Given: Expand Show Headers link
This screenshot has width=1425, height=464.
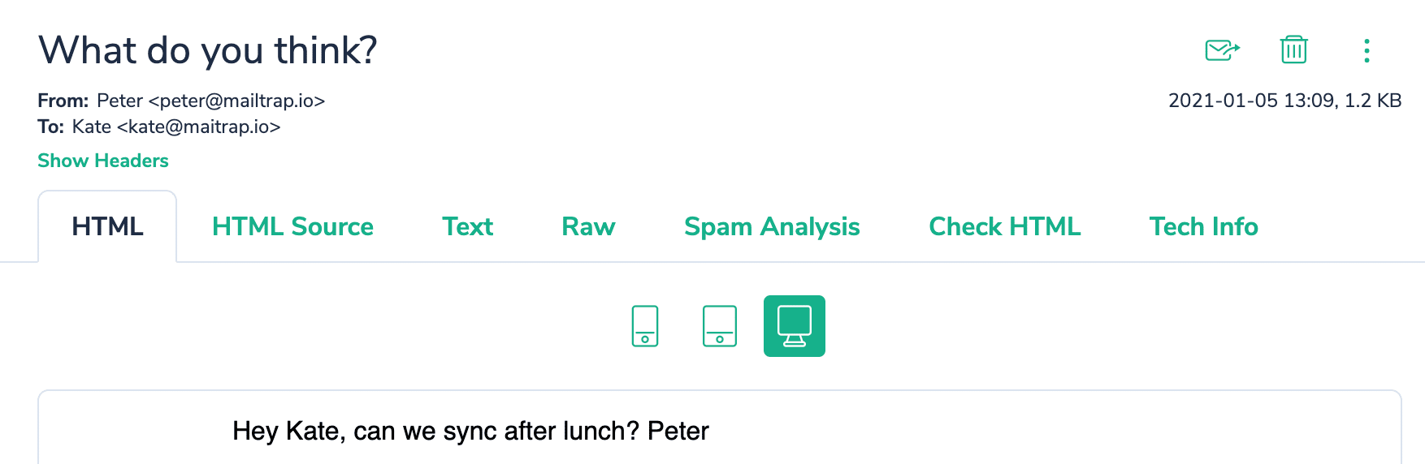Looking at the screenshot, I should [103, 161].
